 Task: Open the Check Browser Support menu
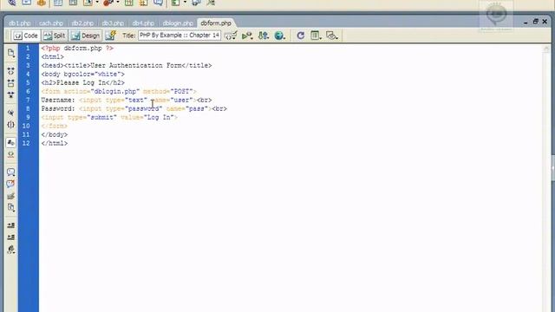(x=231, y=36)
